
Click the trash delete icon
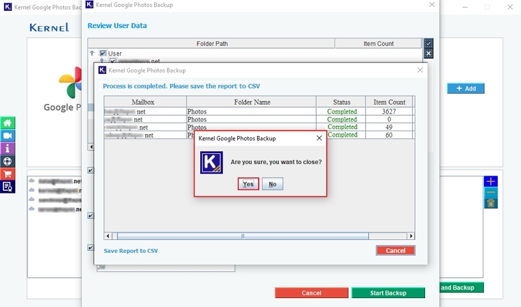(x=491, y=203)
